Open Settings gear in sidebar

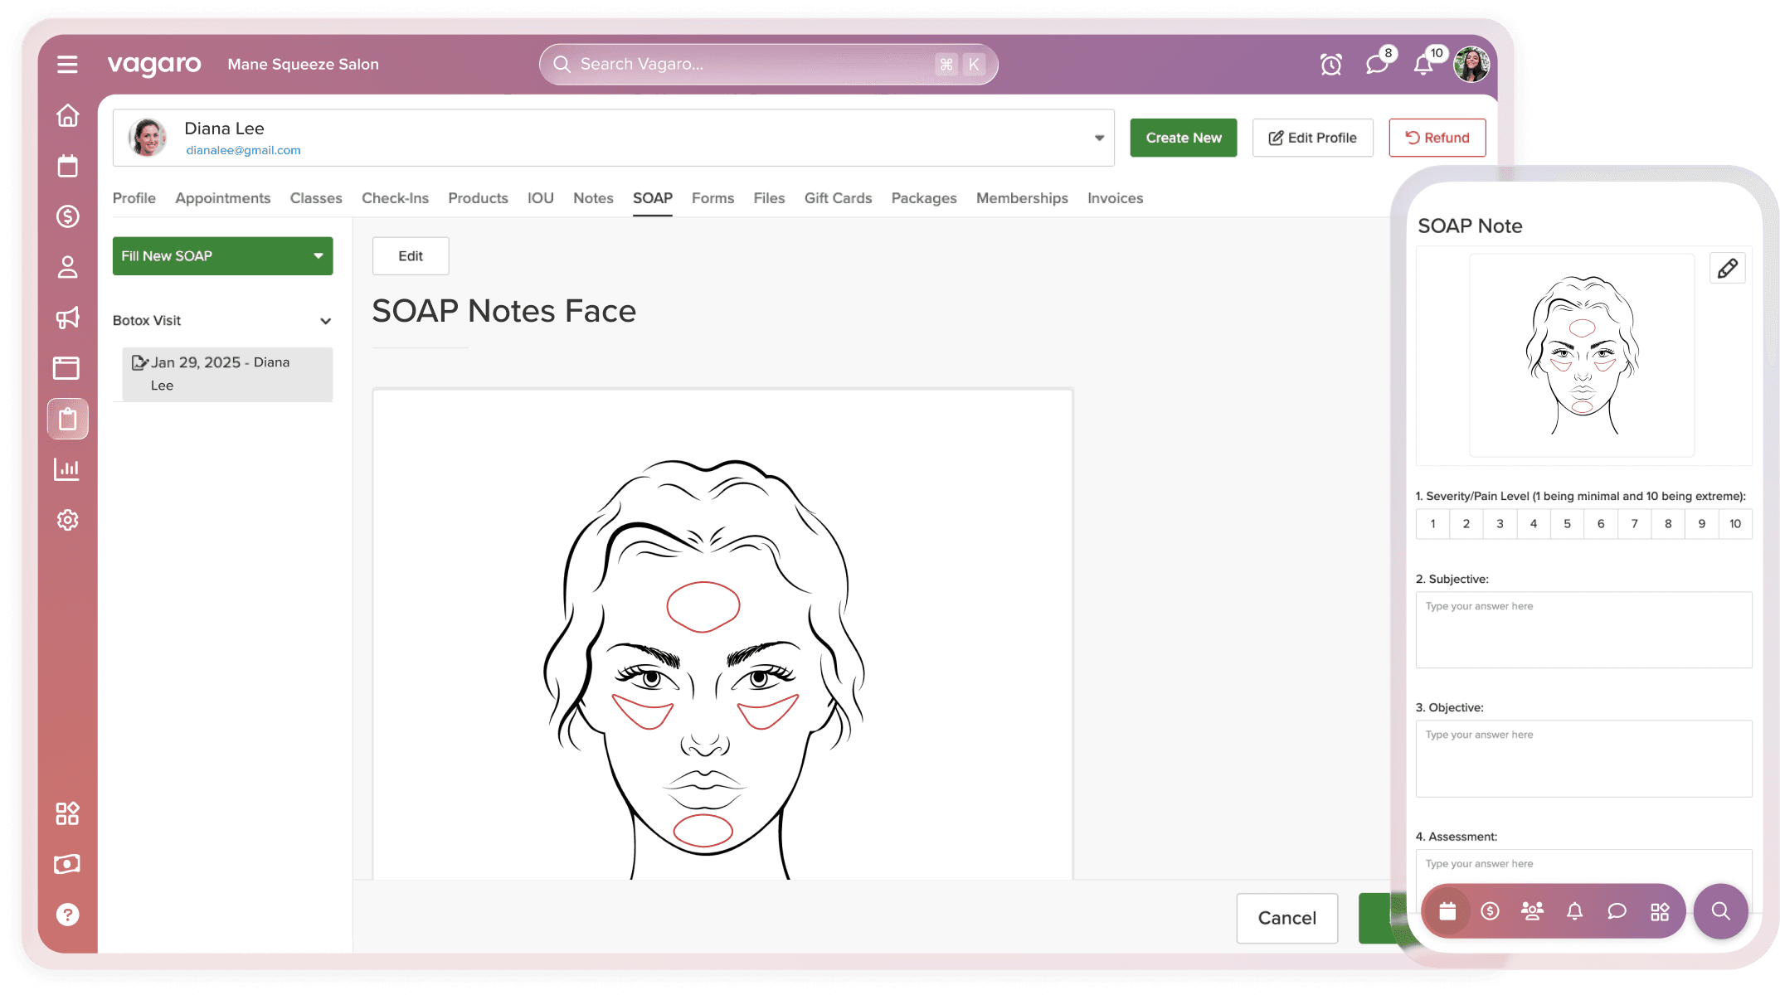click(67, 520)
